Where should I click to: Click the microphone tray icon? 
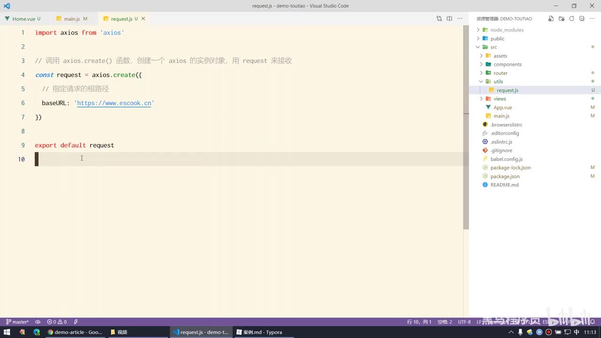[520, 332]
